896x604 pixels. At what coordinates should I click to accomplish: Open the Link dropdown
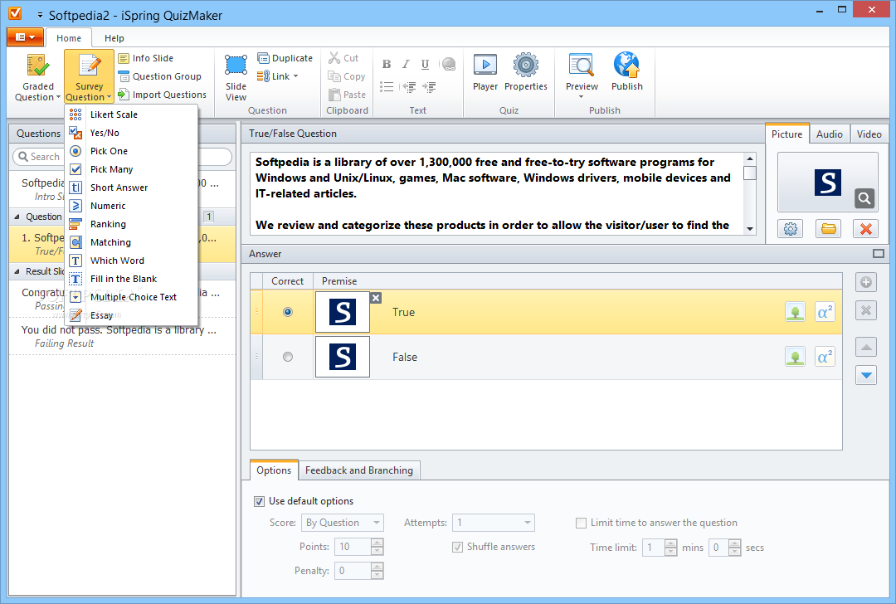pyautogui.click(x=278, y=76)
